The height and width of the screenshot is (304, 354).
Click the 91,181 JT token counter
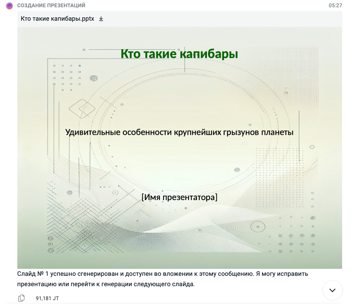click(x=47, y=298)
